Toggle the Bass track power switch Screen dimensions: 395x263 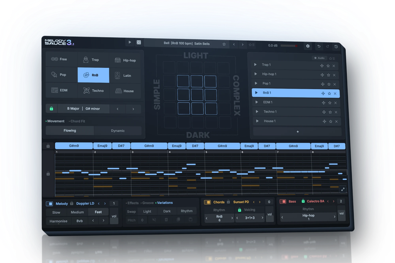[x=283, y=201]
